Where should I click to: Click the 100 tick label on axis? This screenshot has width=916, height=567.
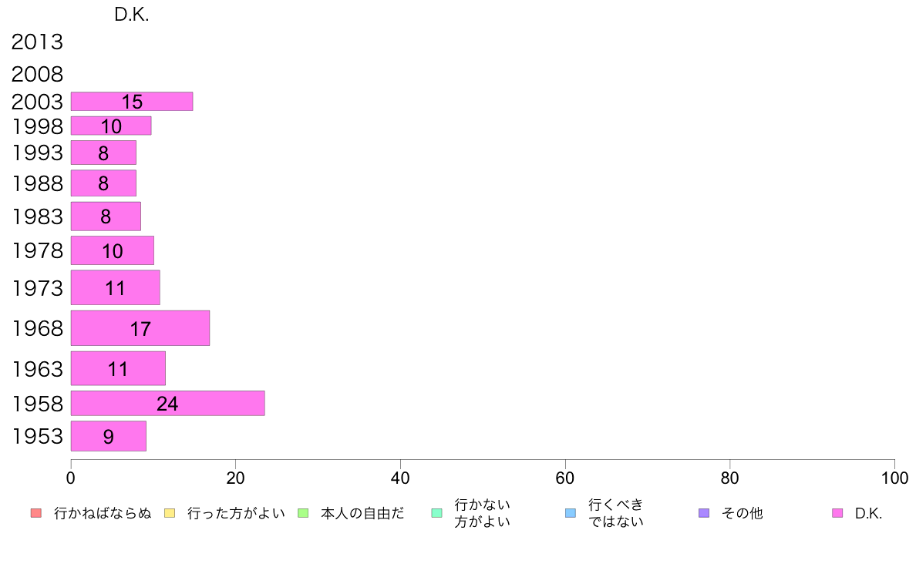(894, 478)
